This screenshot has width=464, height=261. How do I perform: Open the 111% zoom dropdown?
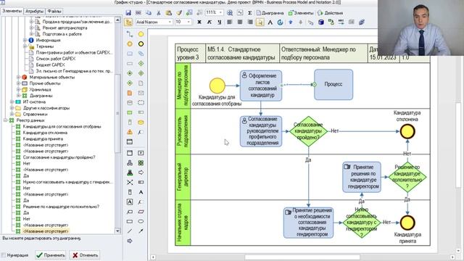220,12
